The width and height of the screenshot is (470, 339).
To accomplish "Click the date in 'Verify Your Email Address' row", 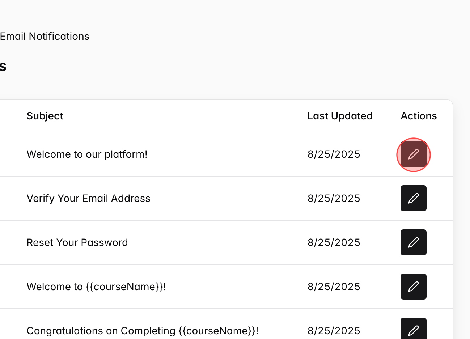I will click(334, 198).
